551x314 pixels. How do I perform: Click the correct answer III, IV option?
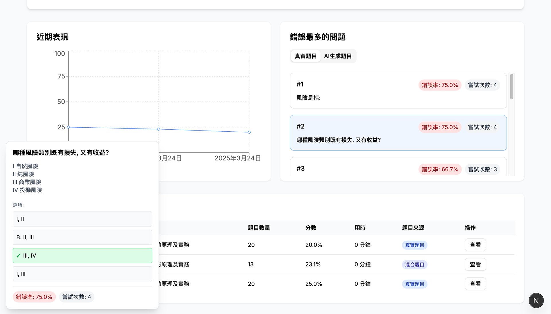click(x=82, y=256)
